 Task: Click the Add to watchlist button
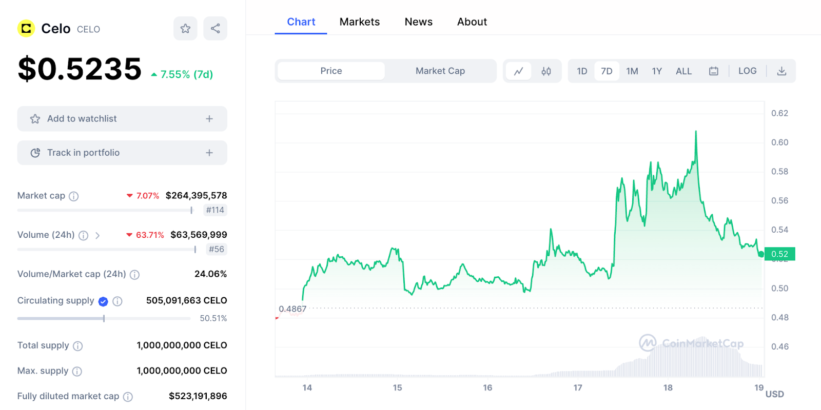122,119
